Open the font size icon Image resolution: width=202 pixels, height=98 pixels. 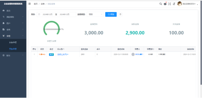pos(174,4)
